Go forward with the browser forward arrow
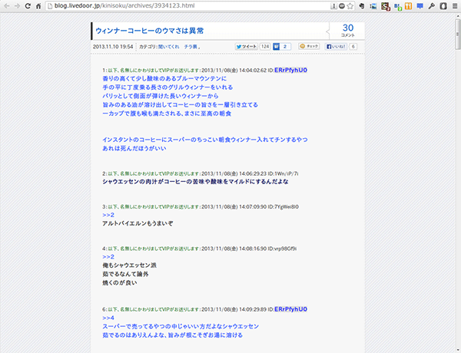This screenshot has height=353, width=461. pos(17,6)
